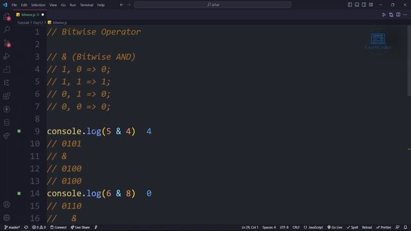The image size is (411, 231).
Task: Click the database icon in activity bar
Action: [7, 123]
